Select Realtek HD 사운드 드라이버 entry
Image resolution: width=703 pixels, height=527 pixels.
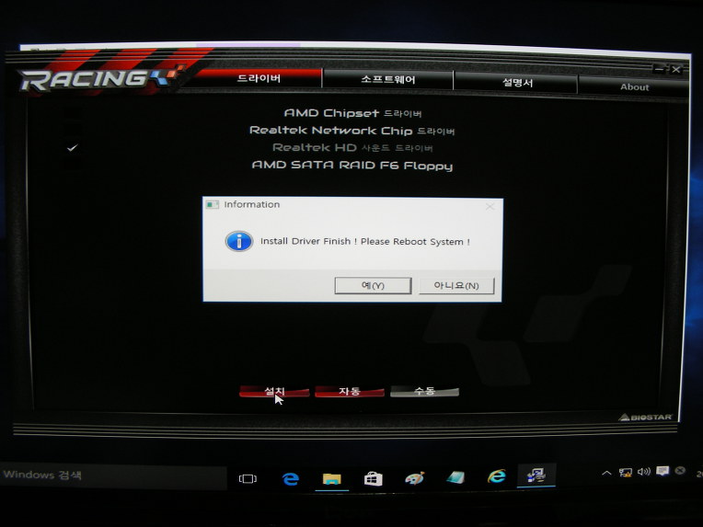point(352,147)
